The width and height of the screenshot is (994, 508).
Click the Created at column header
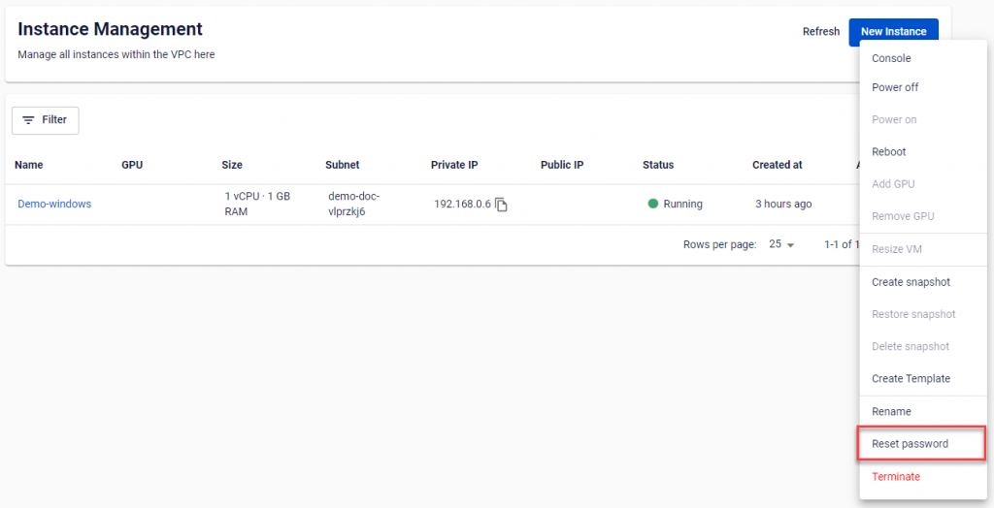click(x=777, y=165)
